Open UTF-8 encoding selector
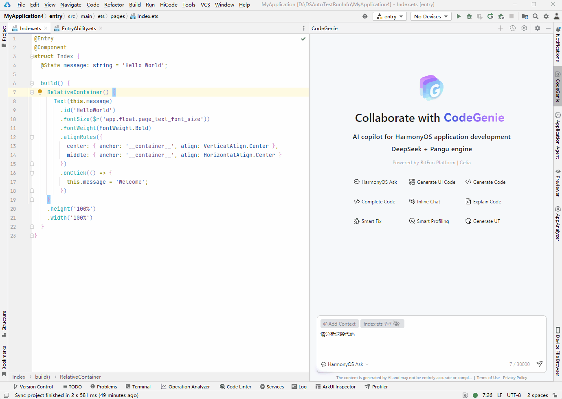This screenshot has width=562, height=399. pos(514,395)
